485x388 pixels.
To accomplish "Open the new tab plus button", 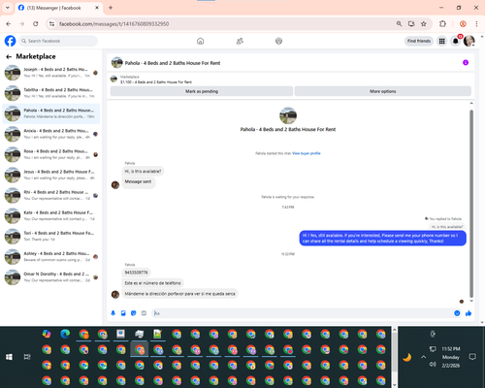I will point(111,8).
